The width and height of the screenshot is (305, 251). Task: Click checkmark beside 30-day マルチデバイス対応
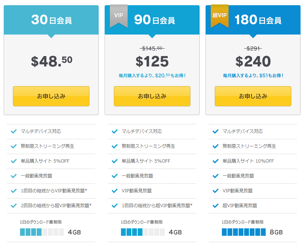coord(14,131)
